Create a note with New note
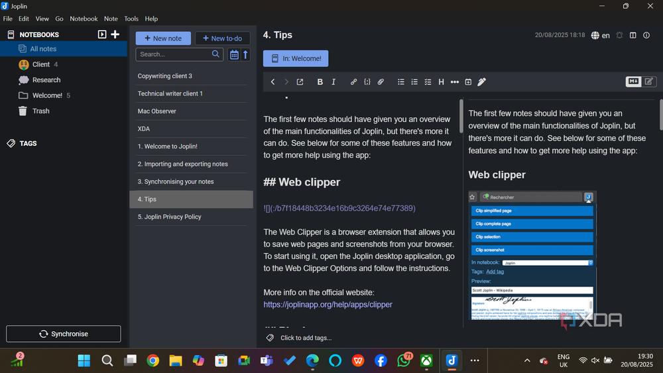663x373 pixels. coord(163,38)
